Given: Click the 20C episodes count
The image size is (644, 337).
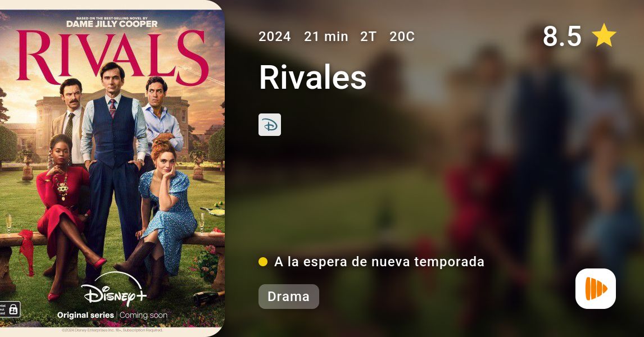Looking at the screenshot, I should click(402, 37).
